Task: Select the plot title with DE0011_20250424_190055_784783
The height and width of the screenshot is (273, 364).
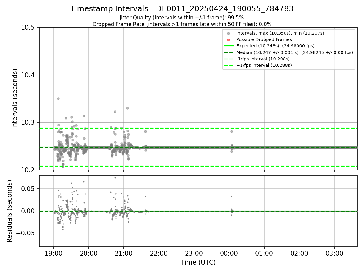Action: pyautogui.click(x=182, y=9)
